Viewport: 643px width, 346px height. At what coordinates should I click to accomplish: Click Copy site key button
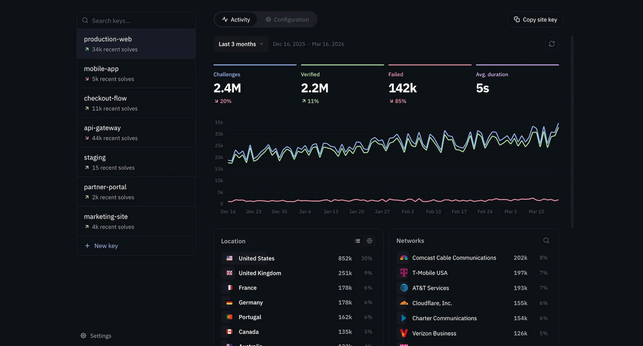click(535, 19)
